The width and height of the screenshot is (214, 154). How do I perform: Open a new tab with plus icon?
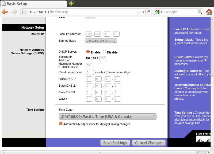click(71, 3)
